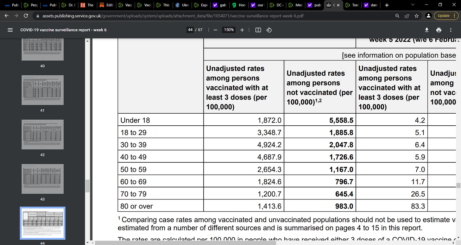Switch to the 'our' Yahoo tab
461x245 pixels.
[x=257, y=5]
